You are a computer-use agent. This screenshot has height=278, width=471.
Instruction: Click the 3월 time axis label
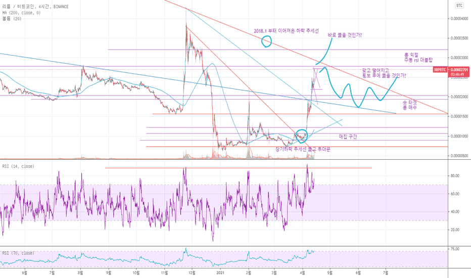[x=274, y=273]
